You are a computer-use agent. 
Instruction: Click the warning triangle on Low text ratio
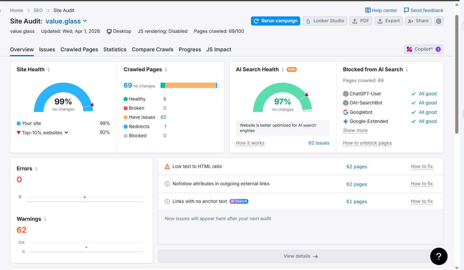[x=167, y=167]
